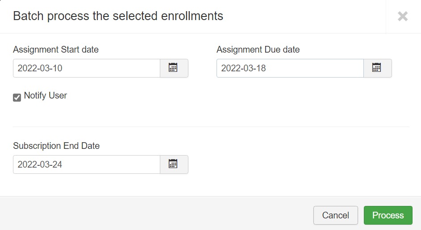Click into the Assignment Start date field
Viewport: 421px width, 230px height.
[x=87, y=68]
